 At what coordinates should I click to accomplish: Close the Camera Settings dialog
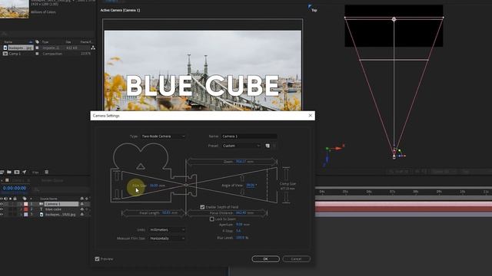click(x=311, y=116)
